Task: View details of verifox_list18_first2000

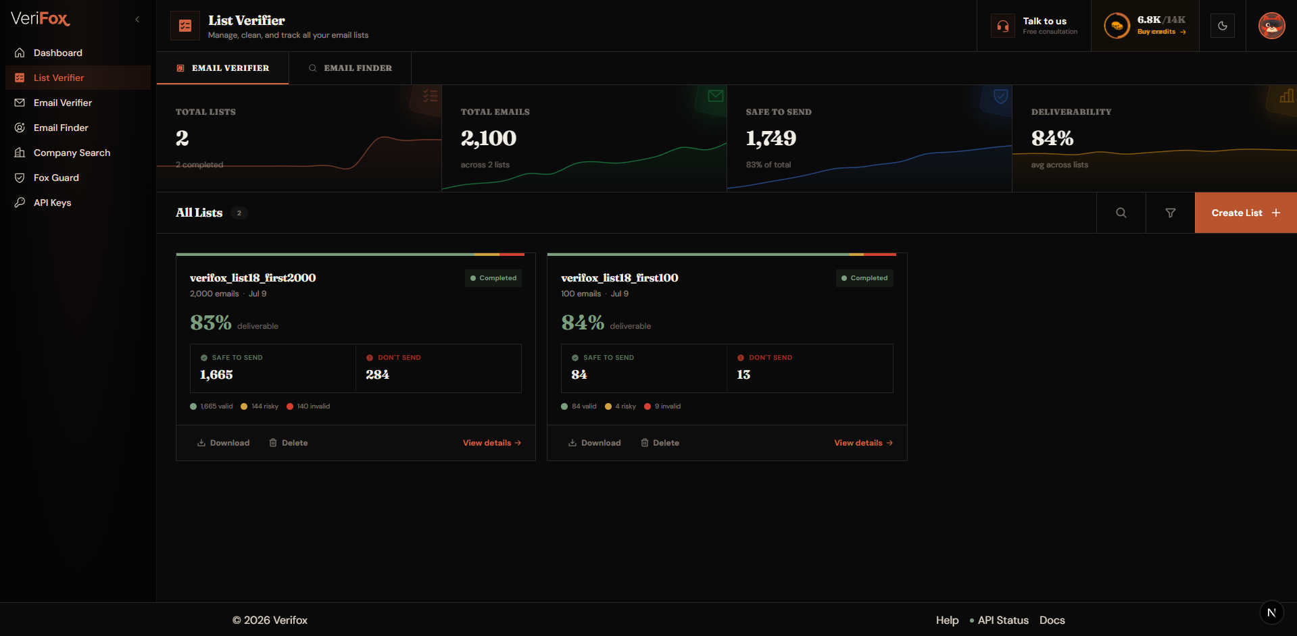Action: click(492, 443)
